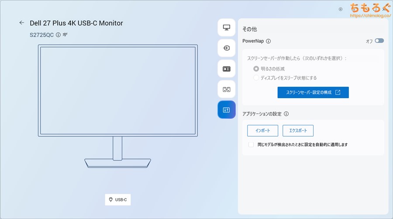Open the input source sidebar tab
Image resolution: width=393 pixels, height=219 pixels.
(x=226, y=48)
